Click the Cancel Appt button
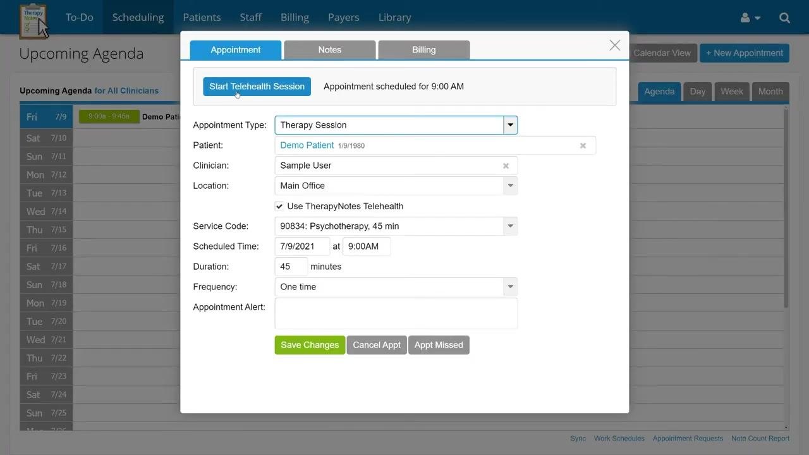The width and height of the screenshot is (809, 455). tap(377, 345)
